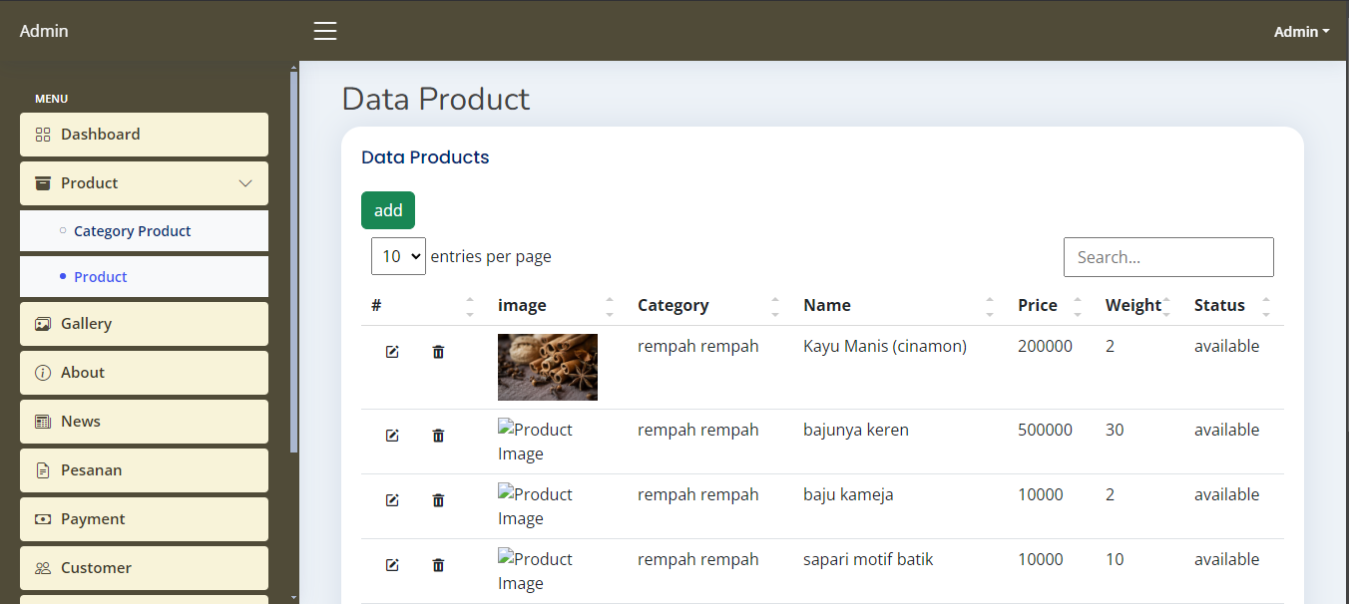Select the News icon in sidebar
This screenshot has width=1349, height=604.
43,421
